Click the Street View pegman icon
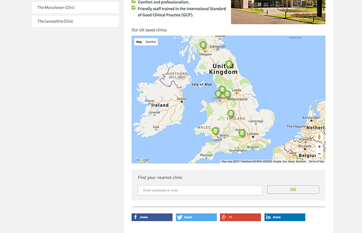 tap(319, 137)
